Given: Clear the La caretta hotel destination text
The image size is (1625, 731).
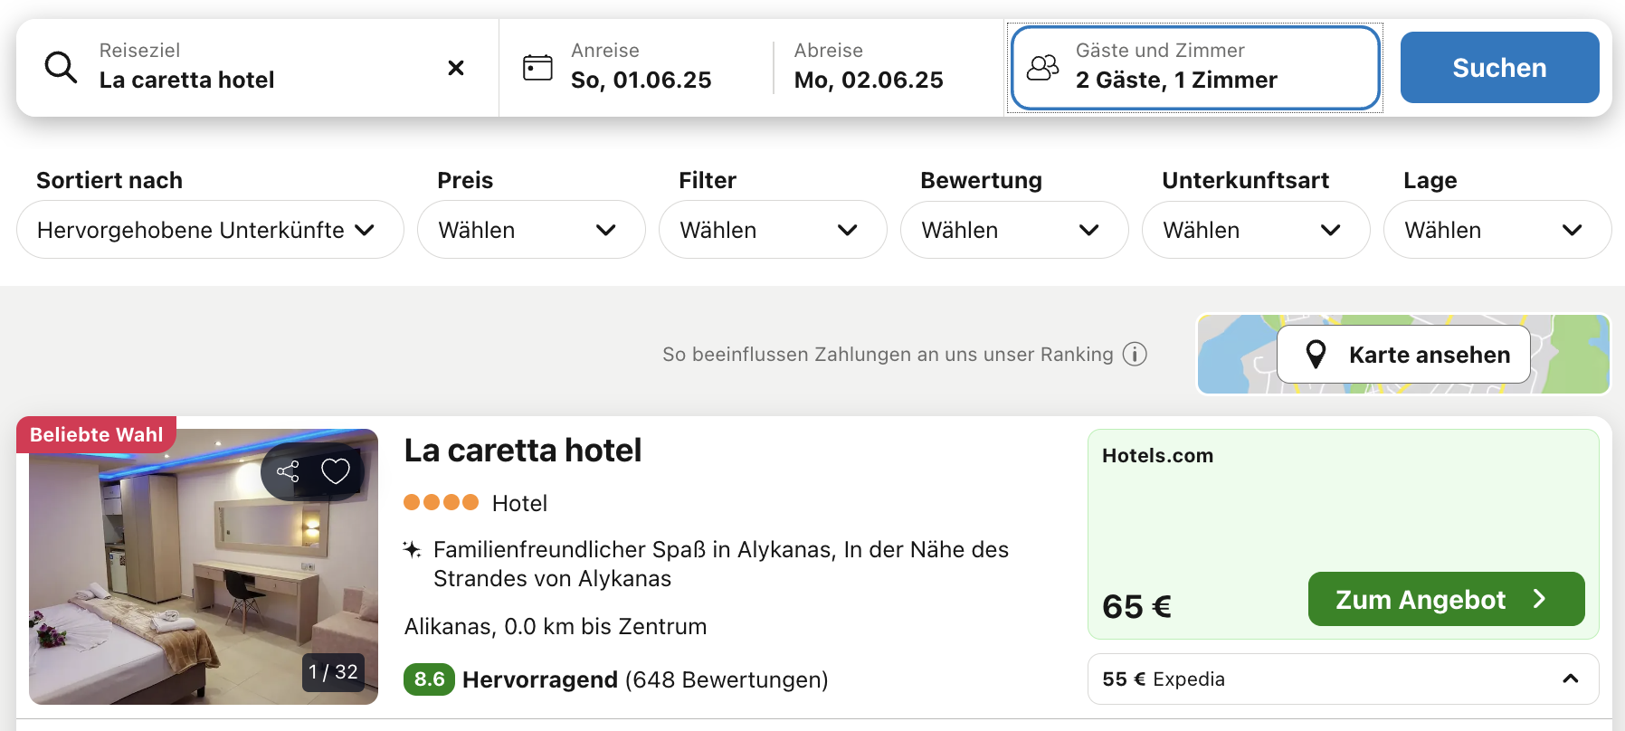Looking at the screenshot, I should point(456,68).
